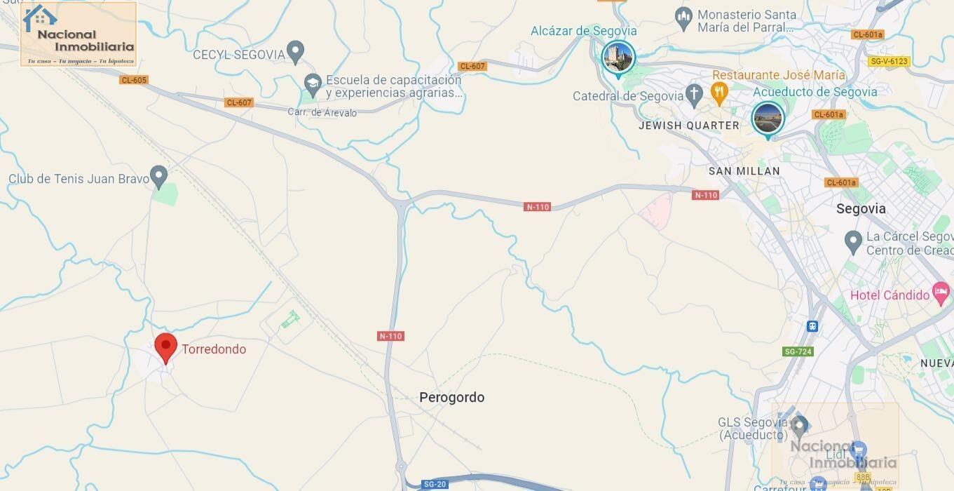Select the Escuela de capacitación graduation cap icon
The height and width of the screenshot is (491, 954).
[x=313, y=86]
